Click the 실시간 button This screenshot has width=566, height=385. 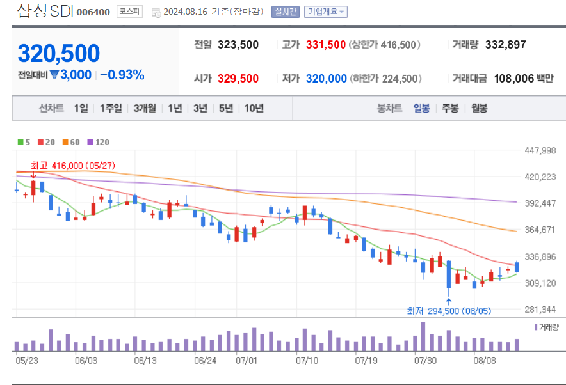pyautogui.click(x=285, y=12)
